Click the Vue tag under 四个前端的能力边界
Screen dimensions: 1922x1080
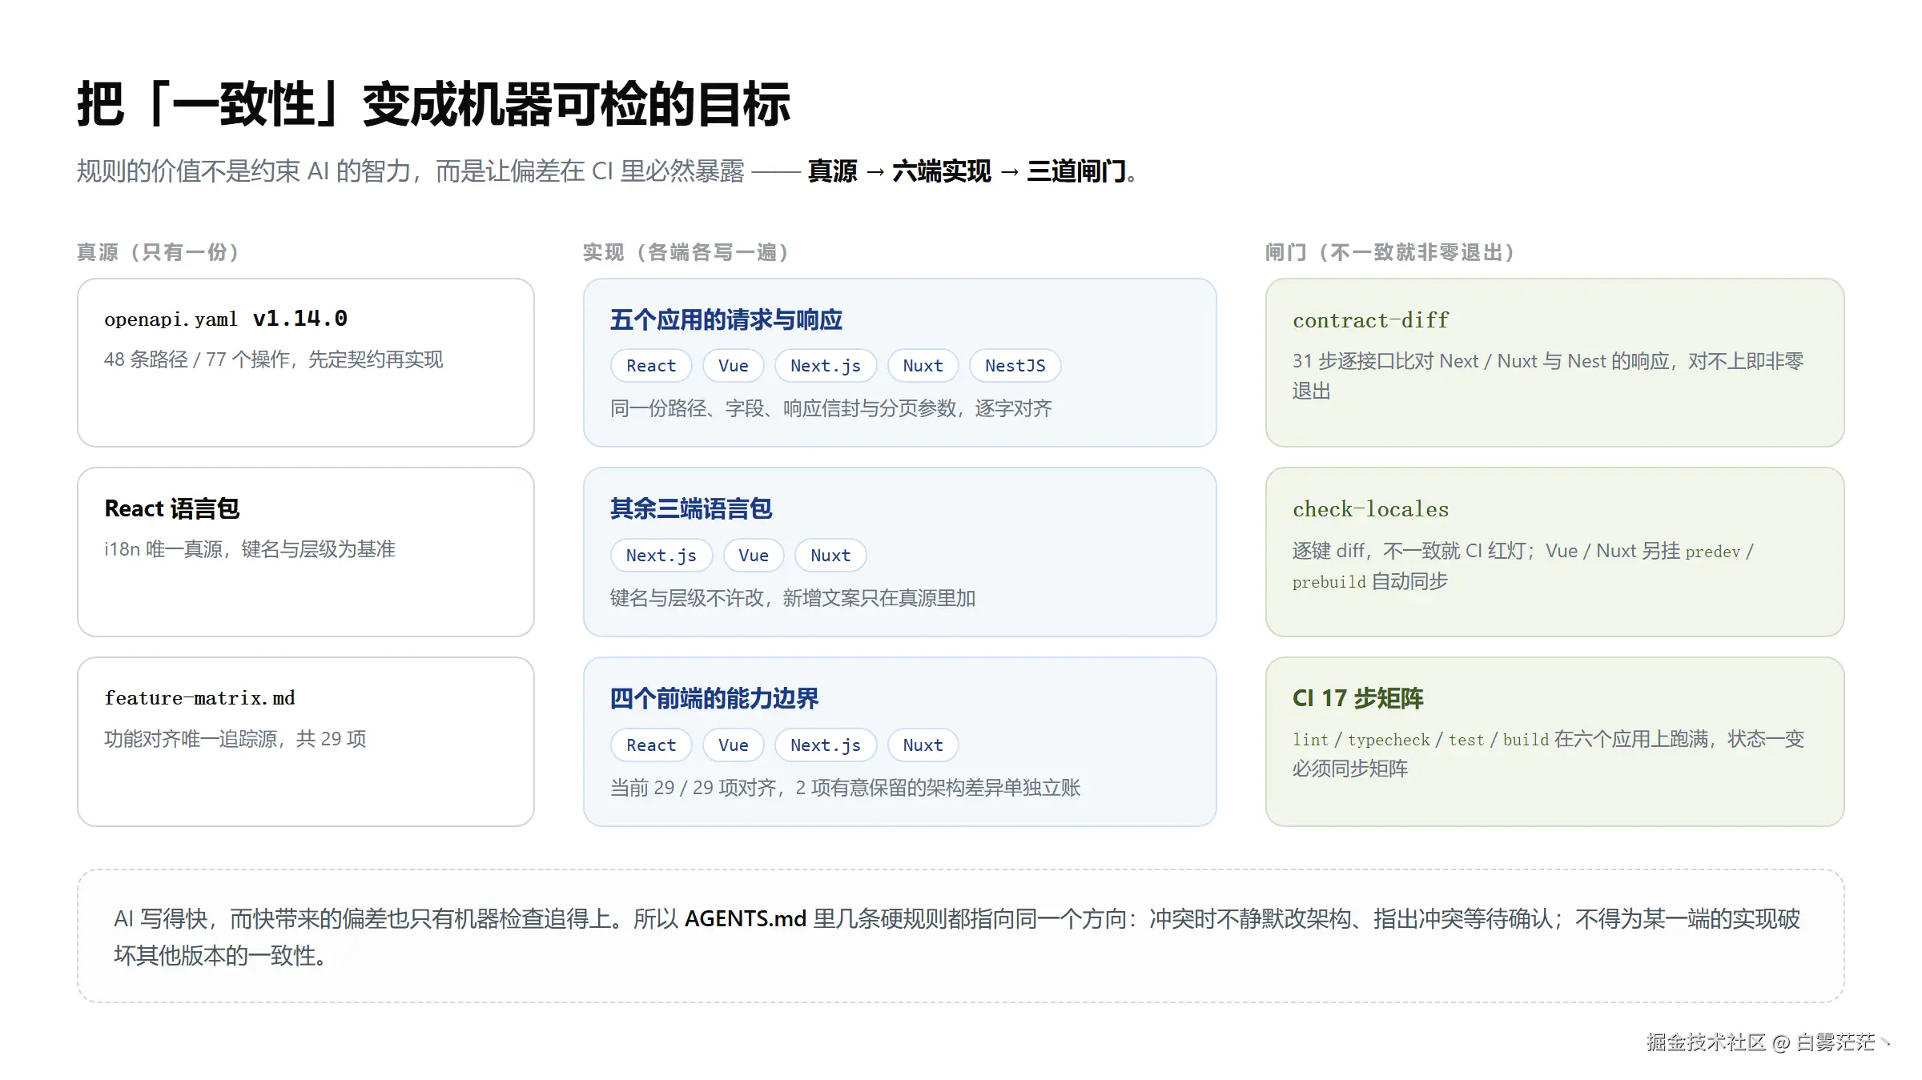pos(734,745)
